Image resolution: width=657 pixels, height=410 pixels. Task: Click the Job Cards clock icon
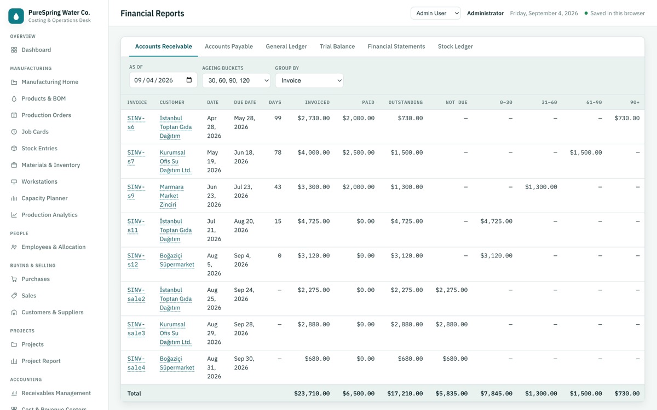tap(14, 132)
